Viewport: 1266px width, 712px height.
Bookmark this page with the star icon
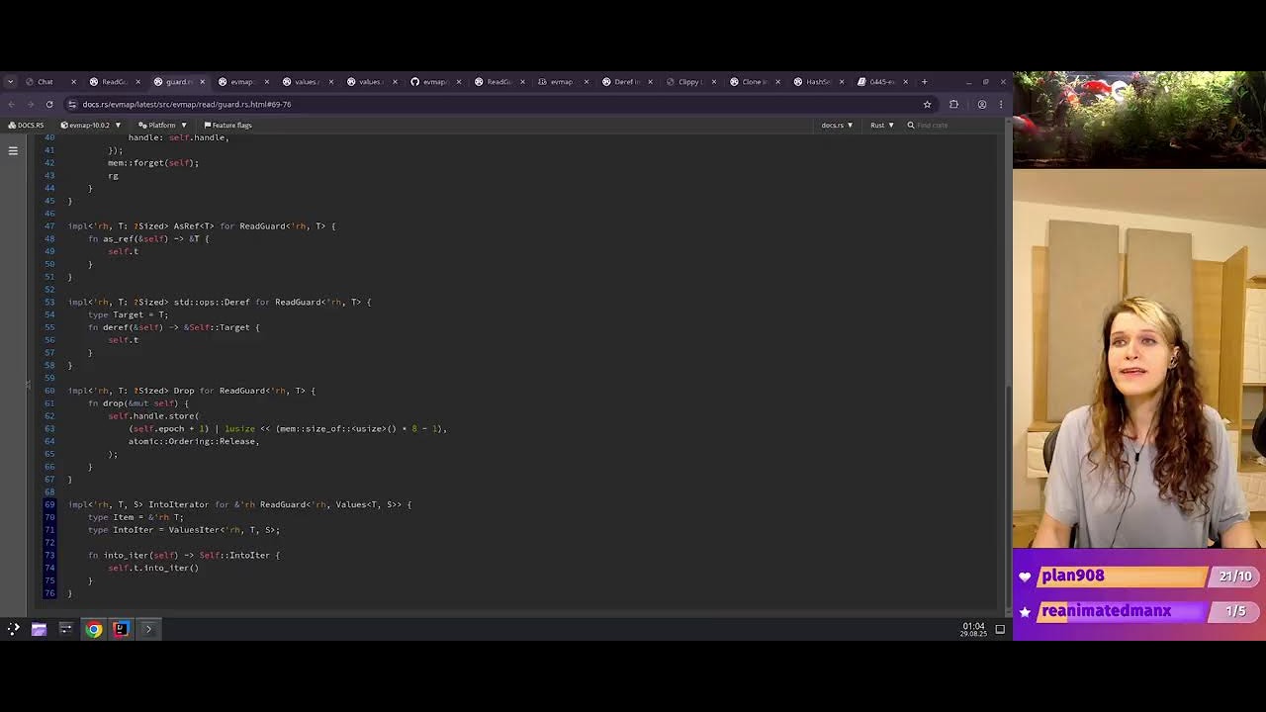[x=927, y=104]
